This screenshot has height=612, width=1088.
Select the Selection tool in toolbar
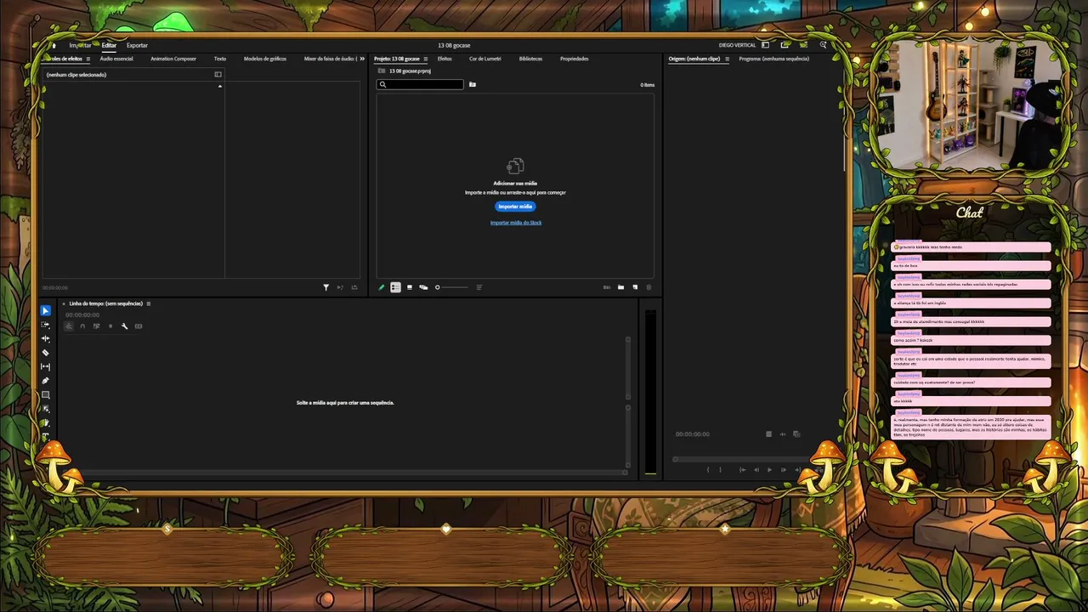coord(46,310)
